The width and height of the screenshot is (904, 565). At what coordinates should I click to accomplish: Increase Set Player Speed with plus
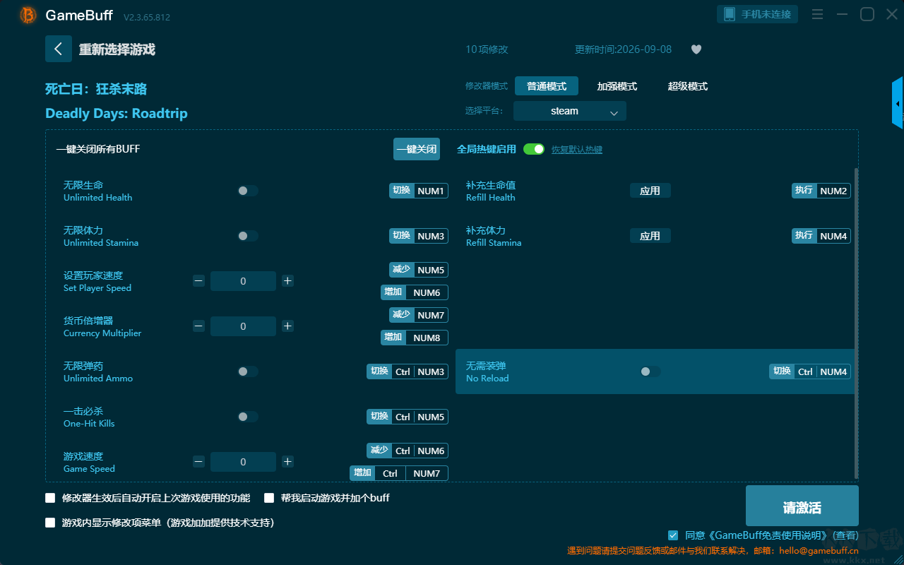tap(287, 281)
